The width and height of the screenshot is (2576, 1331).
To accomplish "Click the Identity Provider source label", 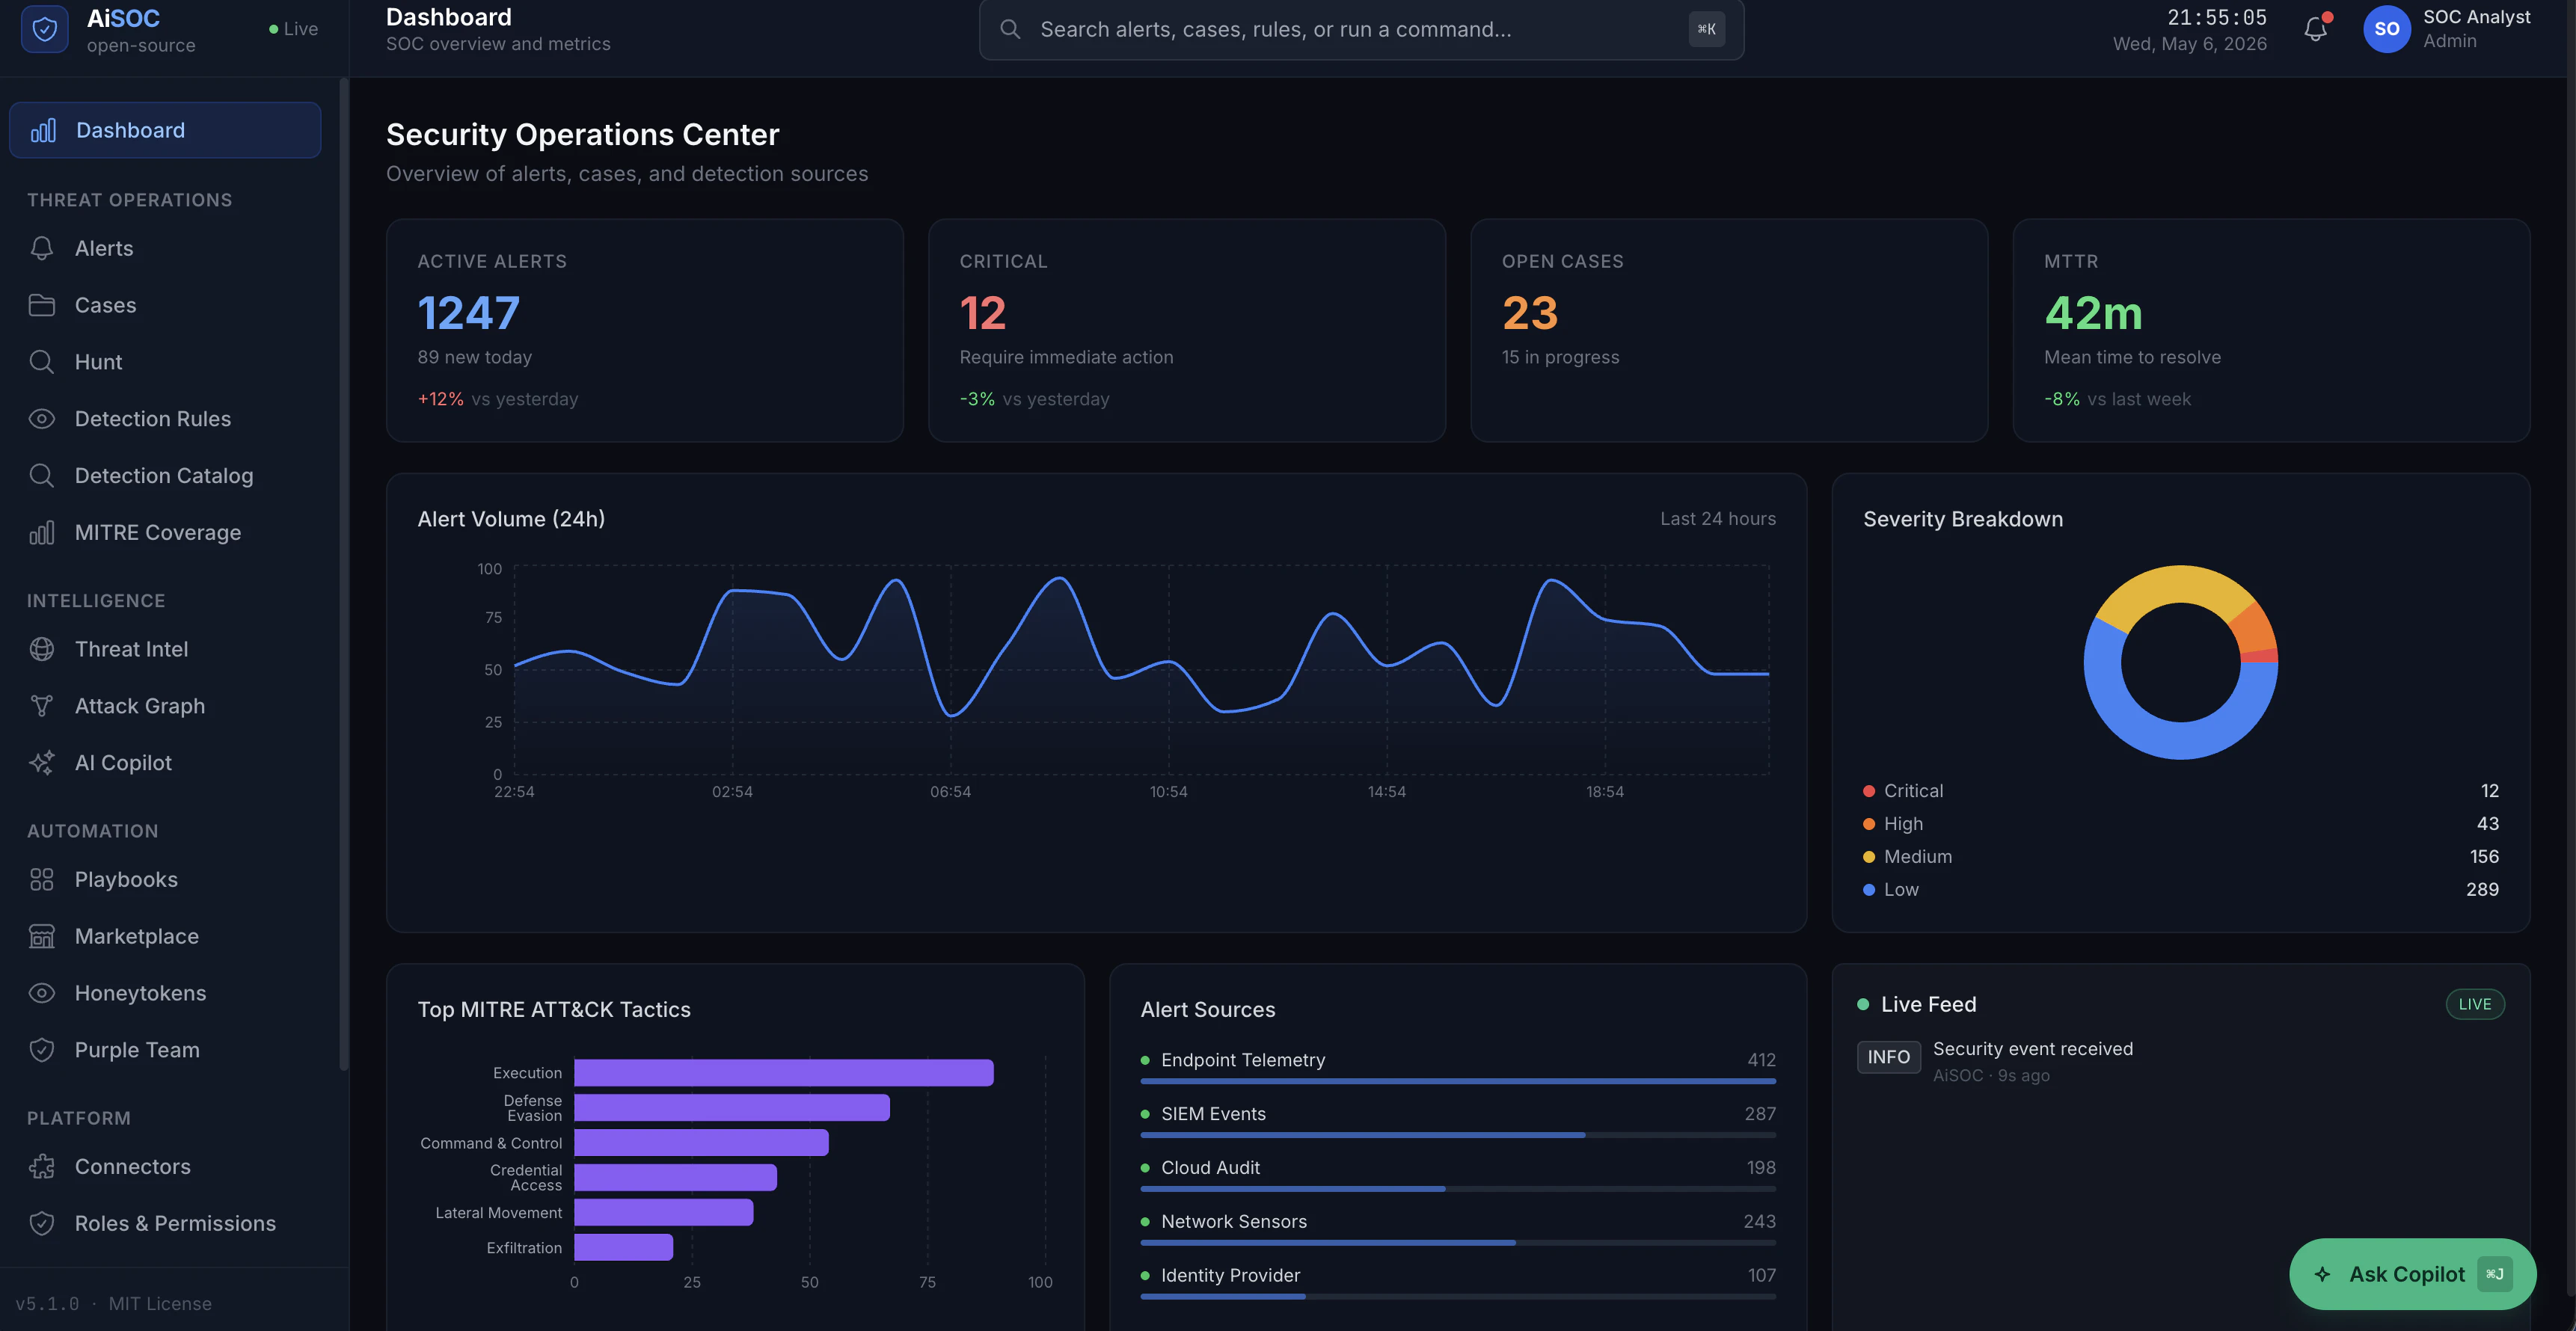I will pyautogui.click(x=1230, y=1275).
